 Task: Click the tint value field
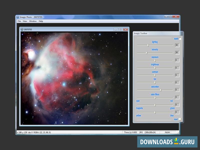[x=177, y=82]
